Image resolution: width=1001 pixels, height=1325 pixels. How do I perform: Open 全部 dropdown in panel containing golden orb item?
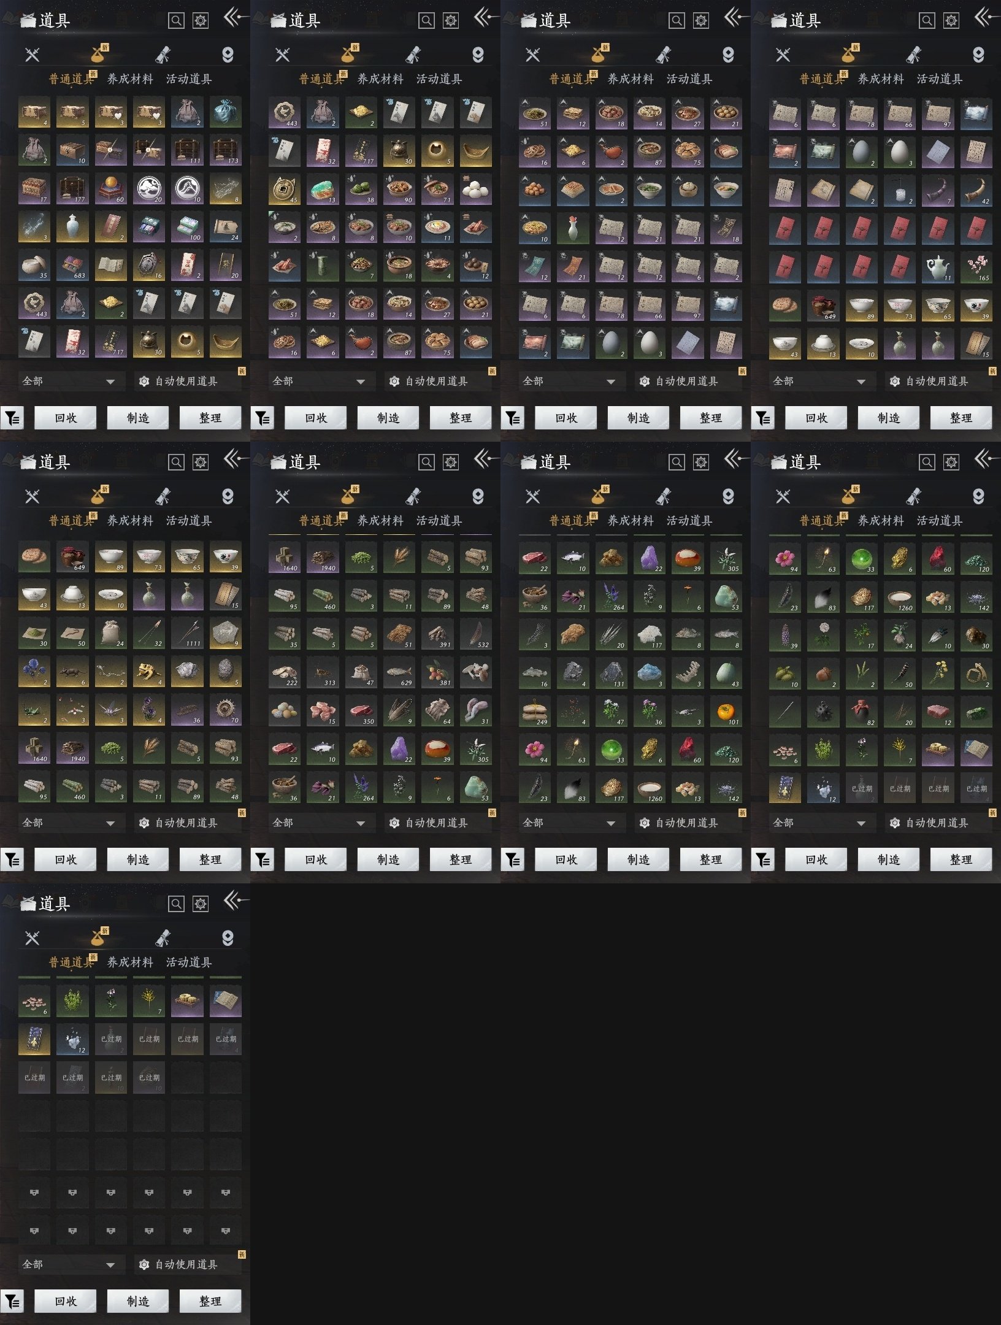point(69,381)
